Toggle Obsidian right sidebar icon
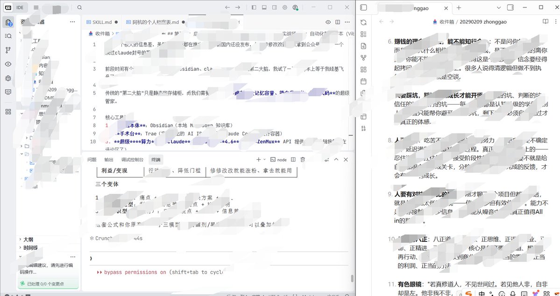 (x=510, y=7)
